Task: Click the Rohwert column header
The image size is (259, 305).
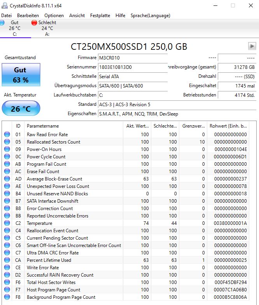Action: point(228,126)
